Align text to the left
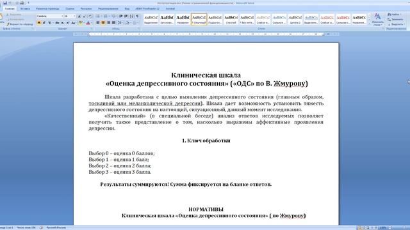The height and width of the screenshot is (230, 410). click(98, 23)
